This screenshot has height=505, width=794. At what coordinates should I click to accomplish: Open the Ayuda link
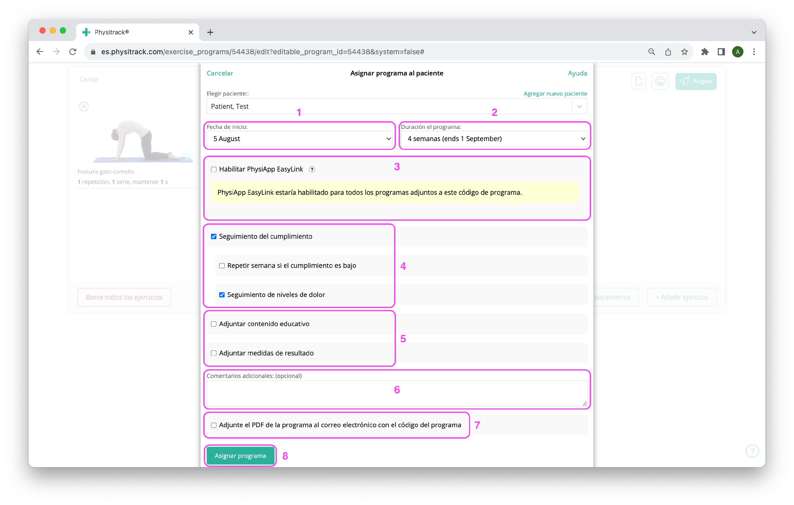(x=577, y=73)
